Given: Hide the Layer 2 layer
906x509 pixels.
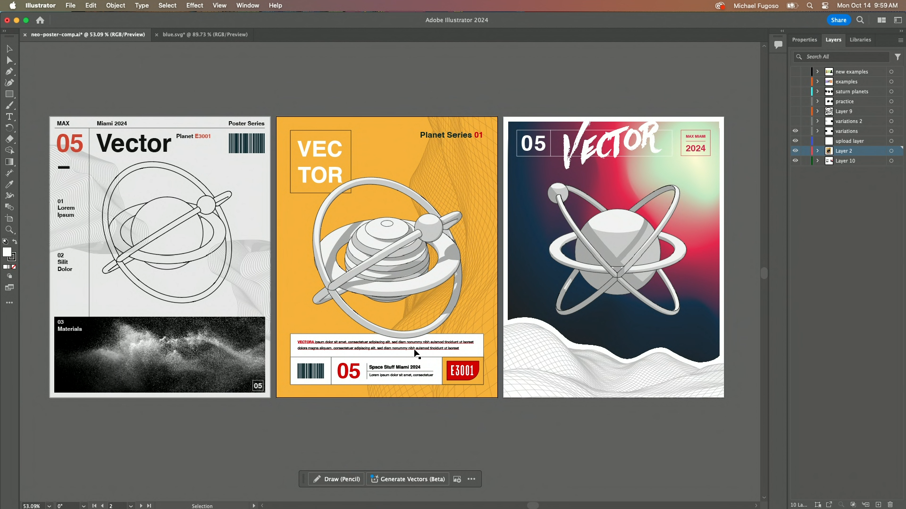Looking at the screenshot, I should [796, 150].
